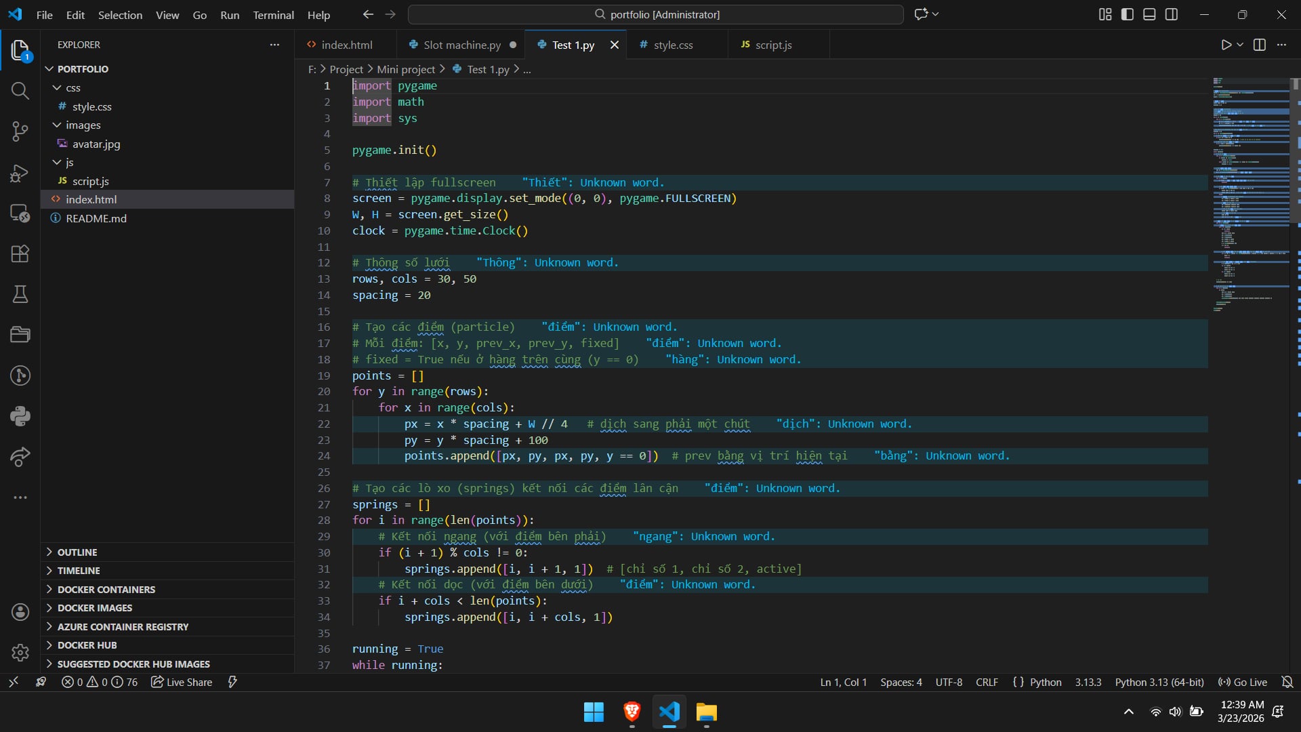Image resolution: width=1301 pixels, height=732 pixels.
Task: Click Go Live in status bar
Action: (x=1242, y=682)
